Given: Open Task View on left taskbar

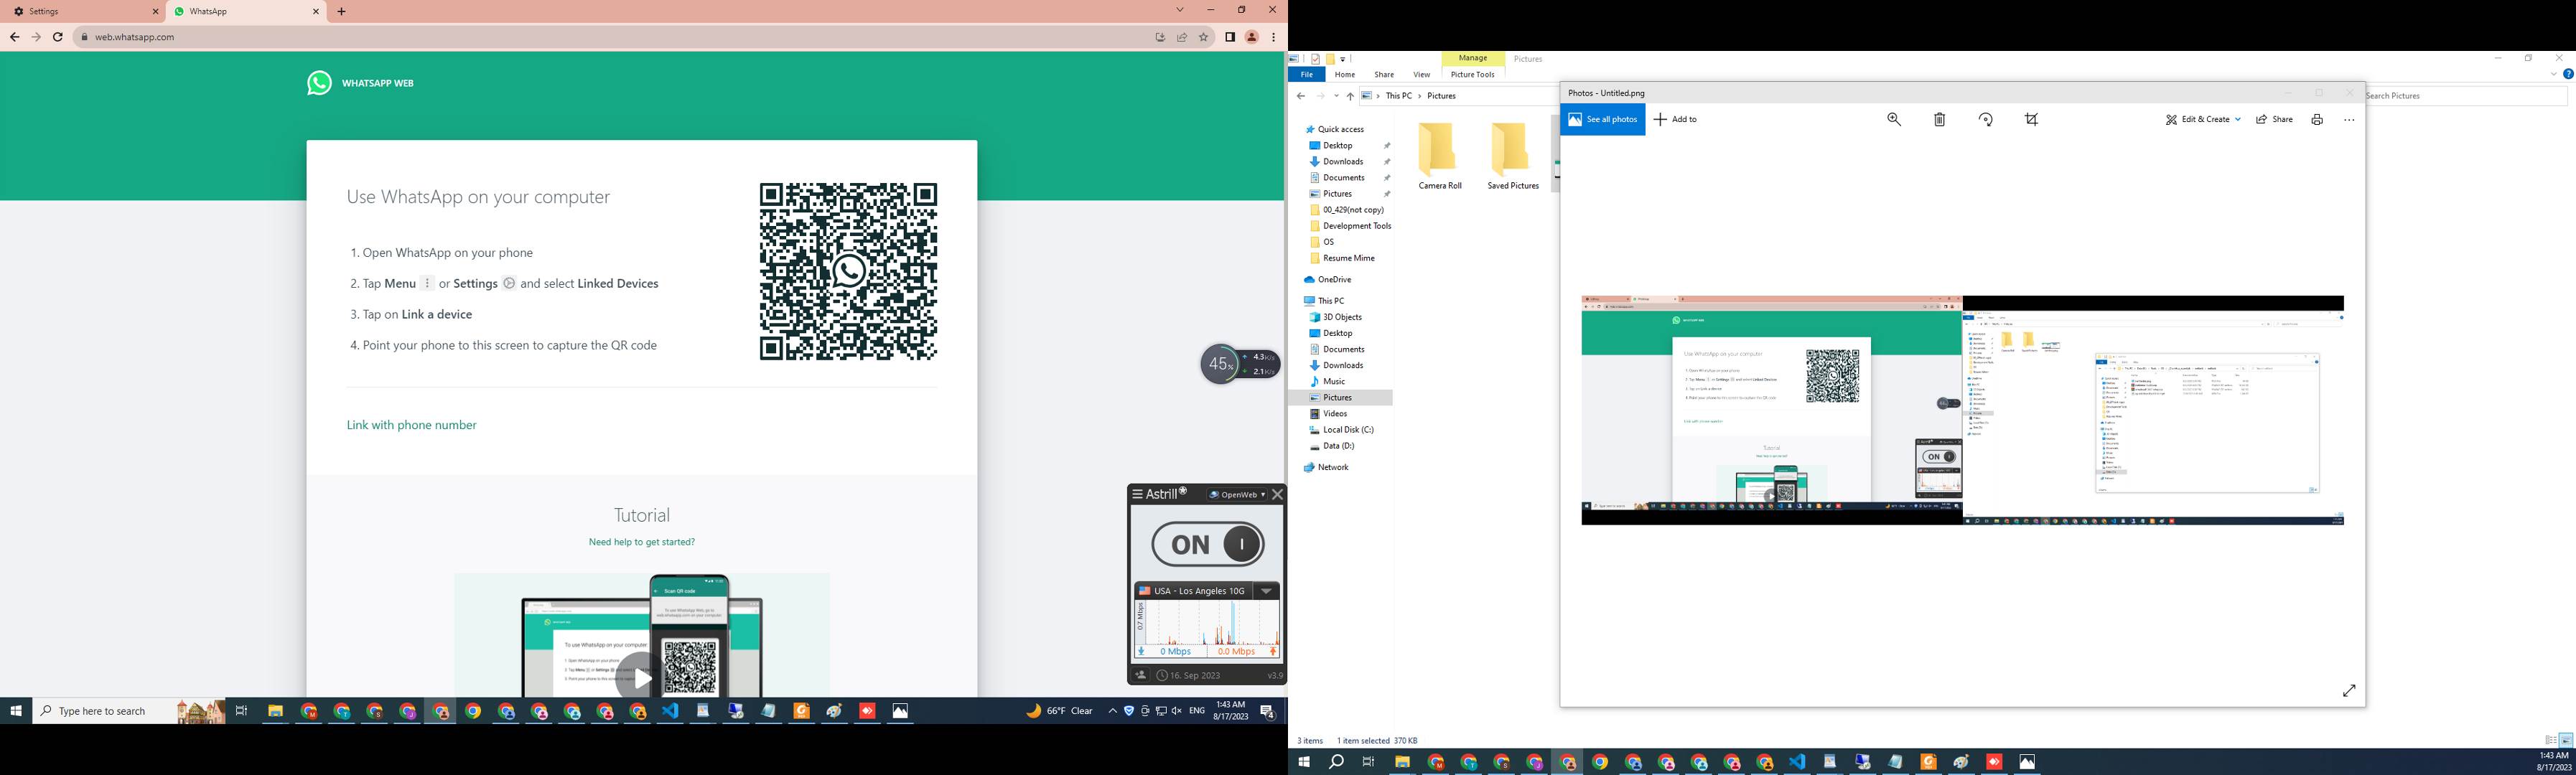Looking at the screenshot, I should point(241,711).
